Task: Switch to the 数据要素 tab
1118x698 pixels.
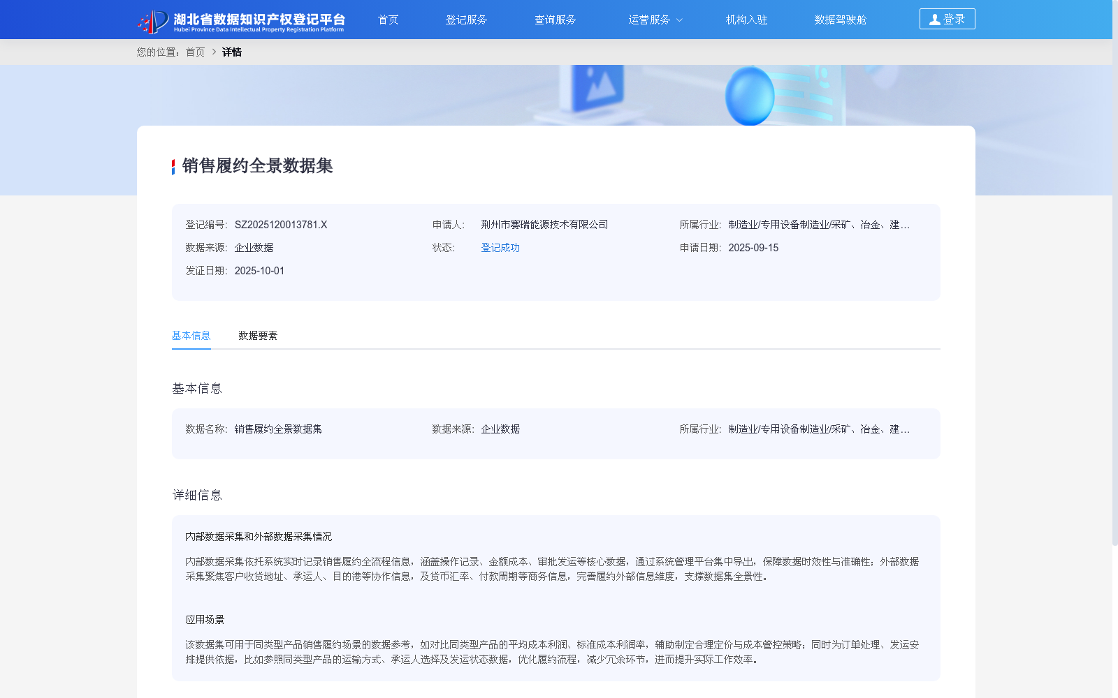Action: pyautogui.click(x=258, y=336)
